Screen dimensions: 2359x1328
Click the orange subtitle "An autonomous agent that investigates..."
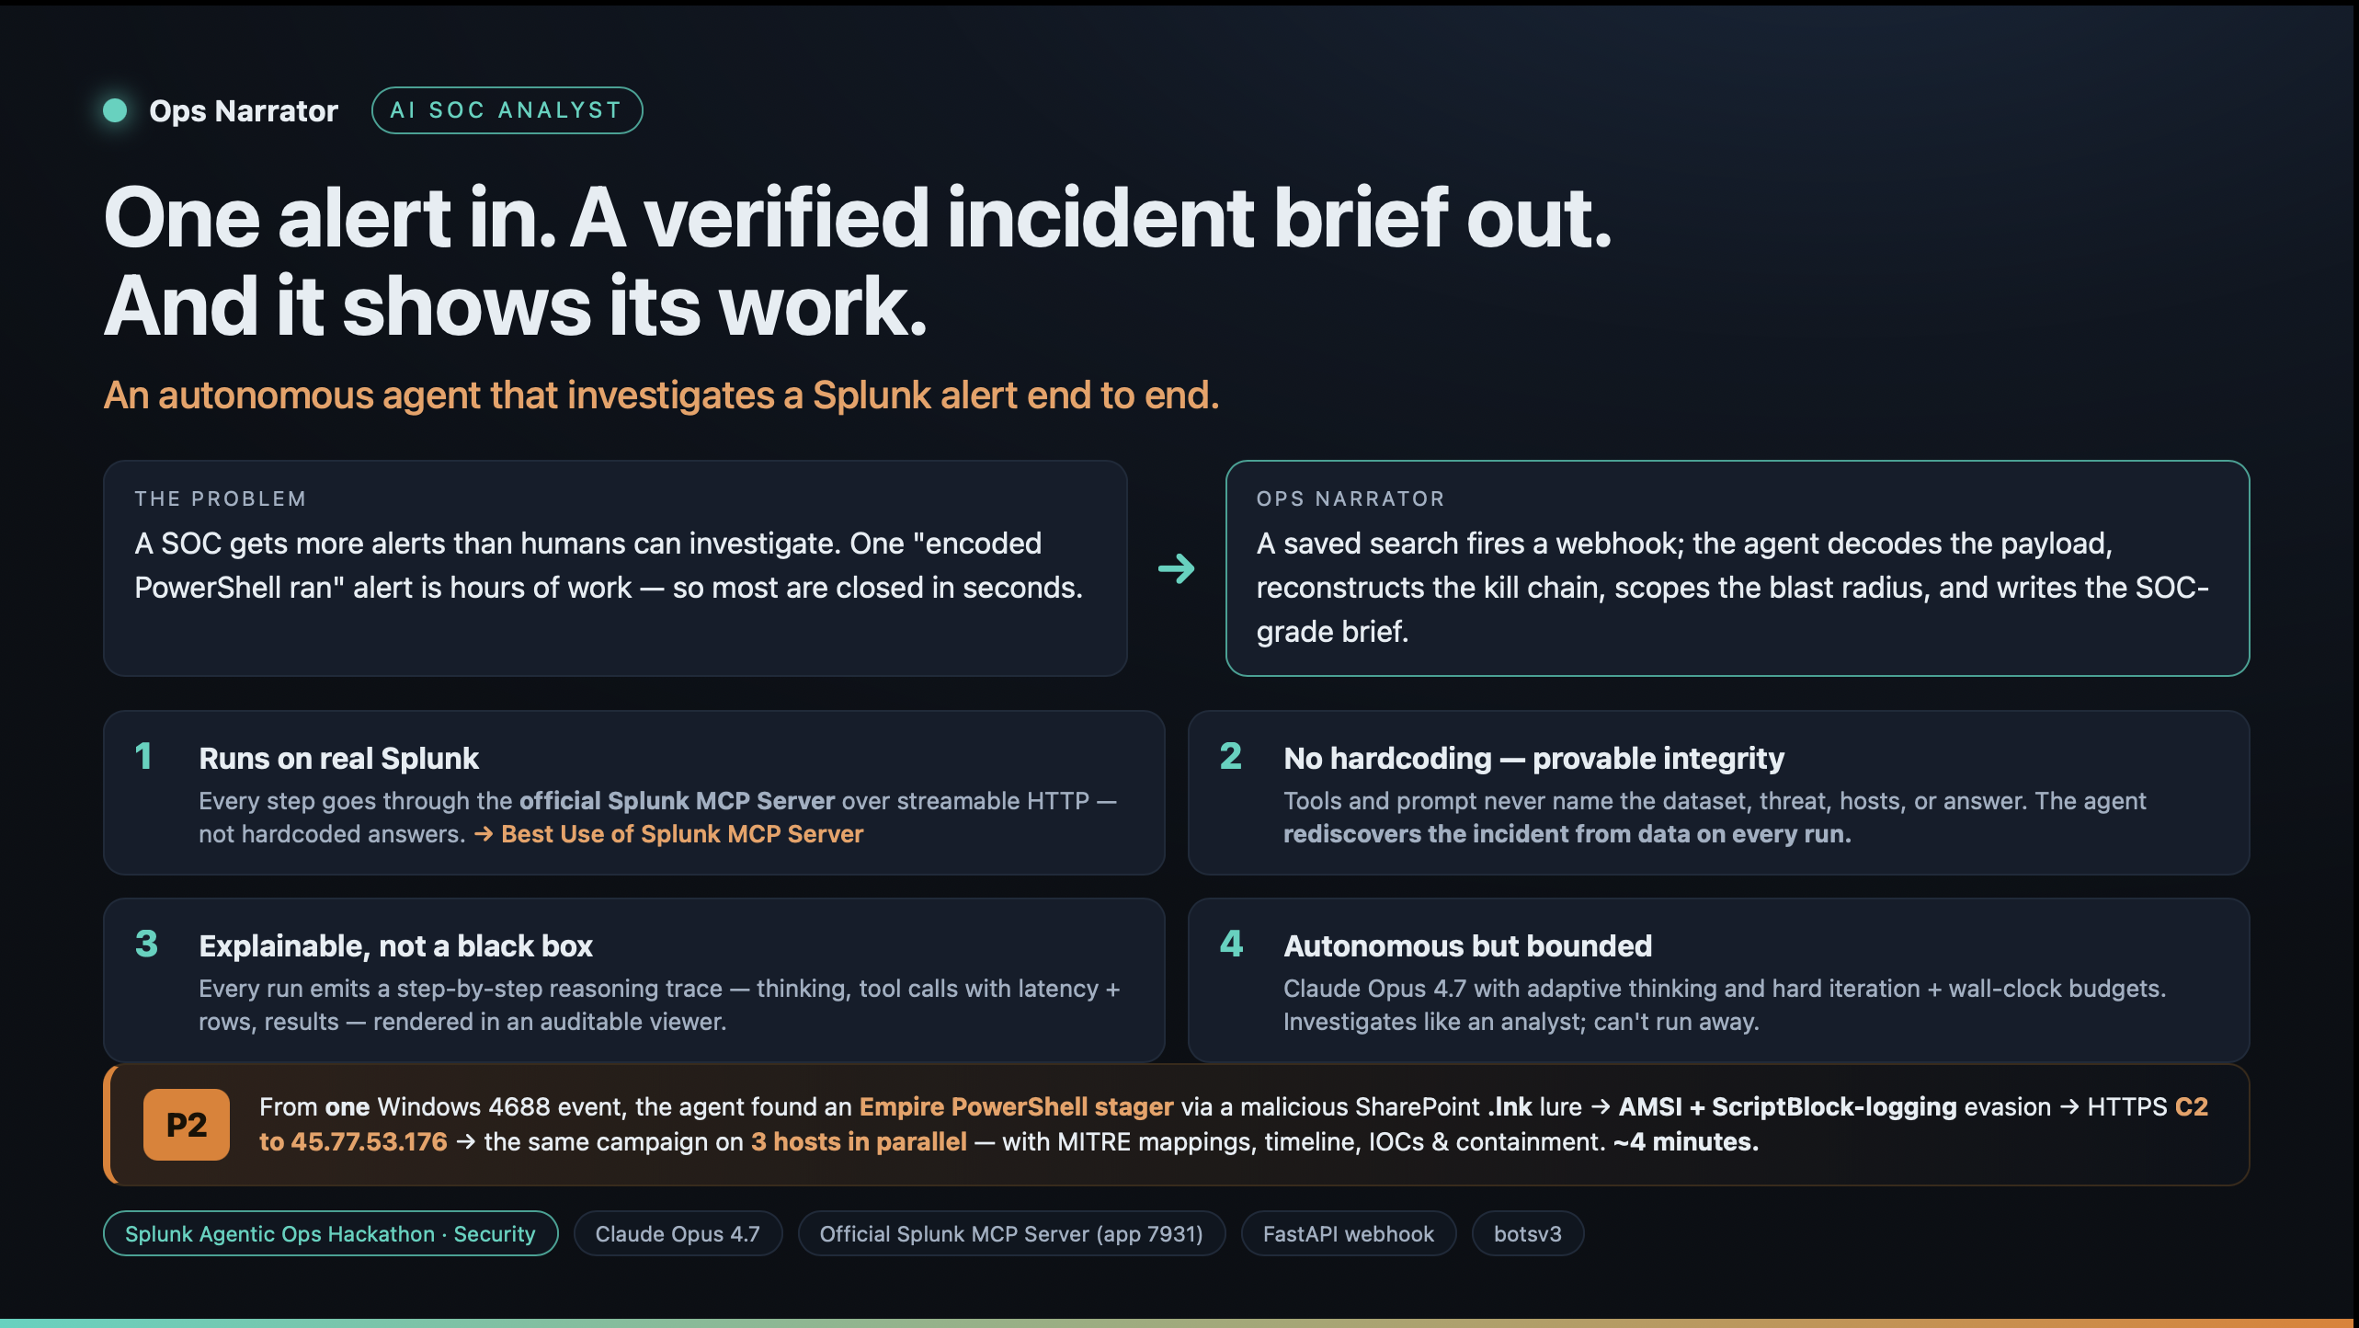[x=662, y=395]
